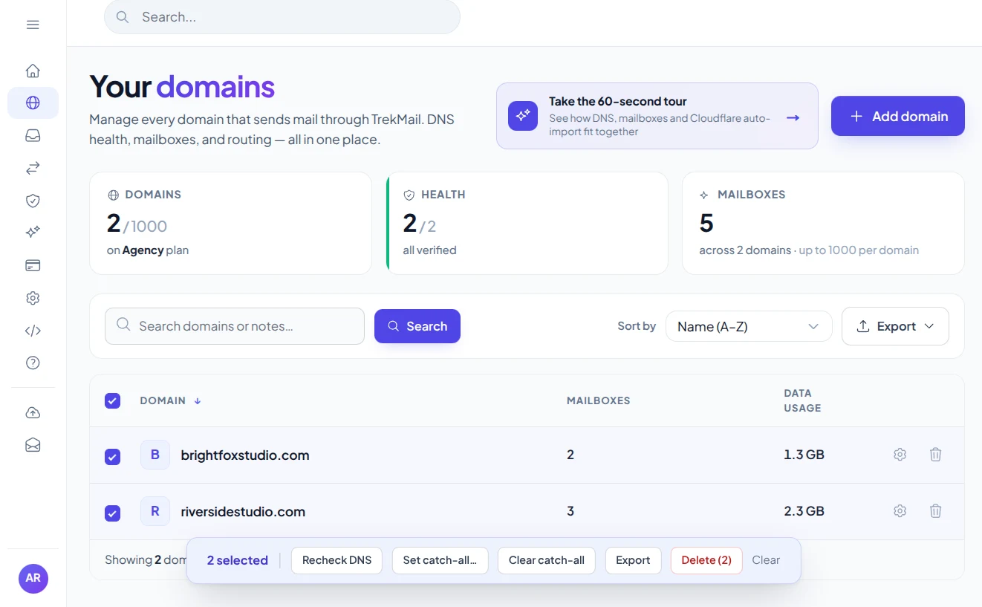The height and width of the screenshot is (607, 982).
Task: Focus the top global Search field
Action: point(282,17)
